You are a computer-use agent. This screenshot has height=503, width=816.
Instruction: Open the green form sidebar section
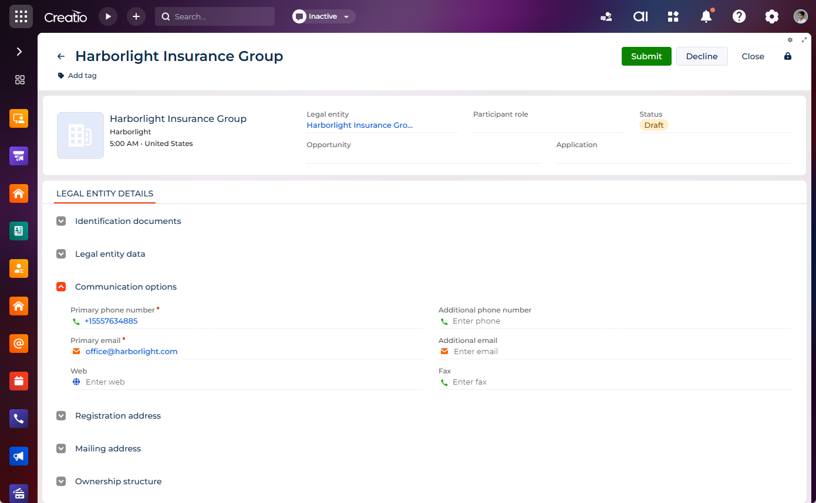pos(19,231)
